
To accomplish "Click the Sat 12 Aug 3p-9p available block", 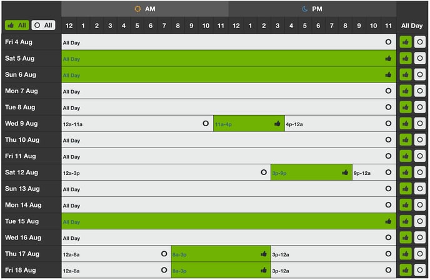I will point(311,172).
